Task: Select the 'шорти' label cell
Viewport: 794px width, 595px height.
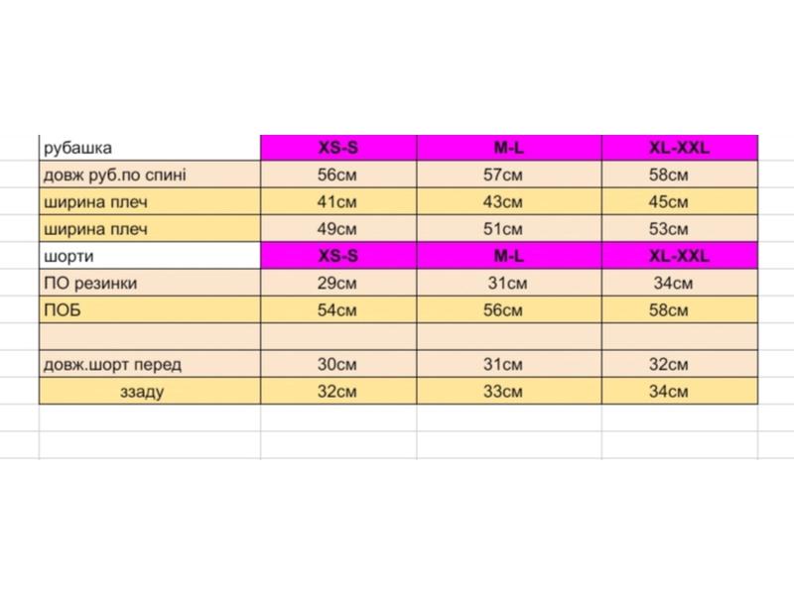Action: (x=150, y=256)
